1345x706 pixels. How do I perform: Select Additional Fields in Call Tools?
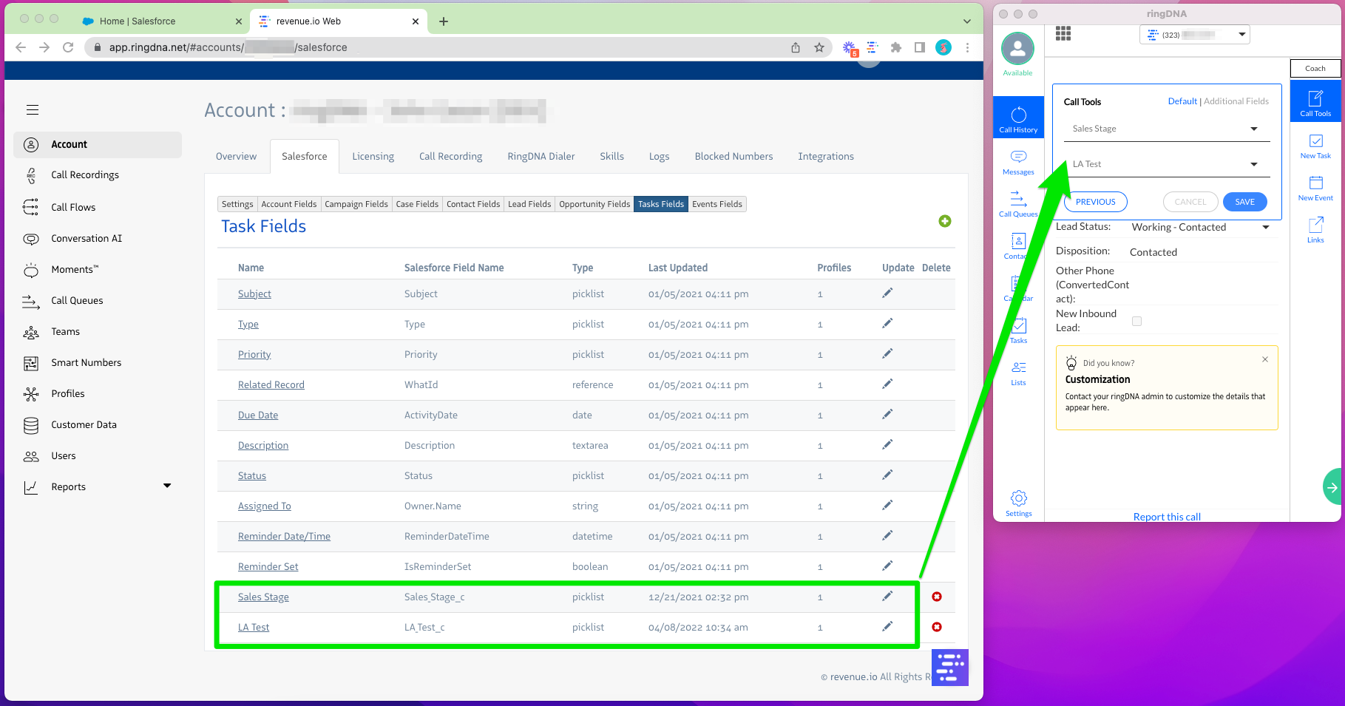pyautogui.click(x=1236, y=101)
